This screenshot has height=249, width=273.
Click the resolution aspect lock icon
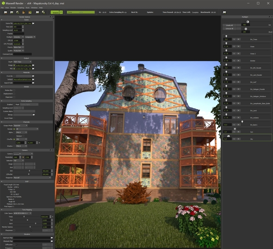point(23,157)
